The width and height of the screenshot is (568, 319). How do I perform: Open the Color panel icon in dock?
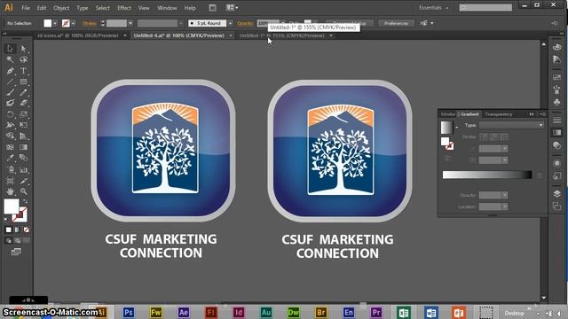[557, 47]
